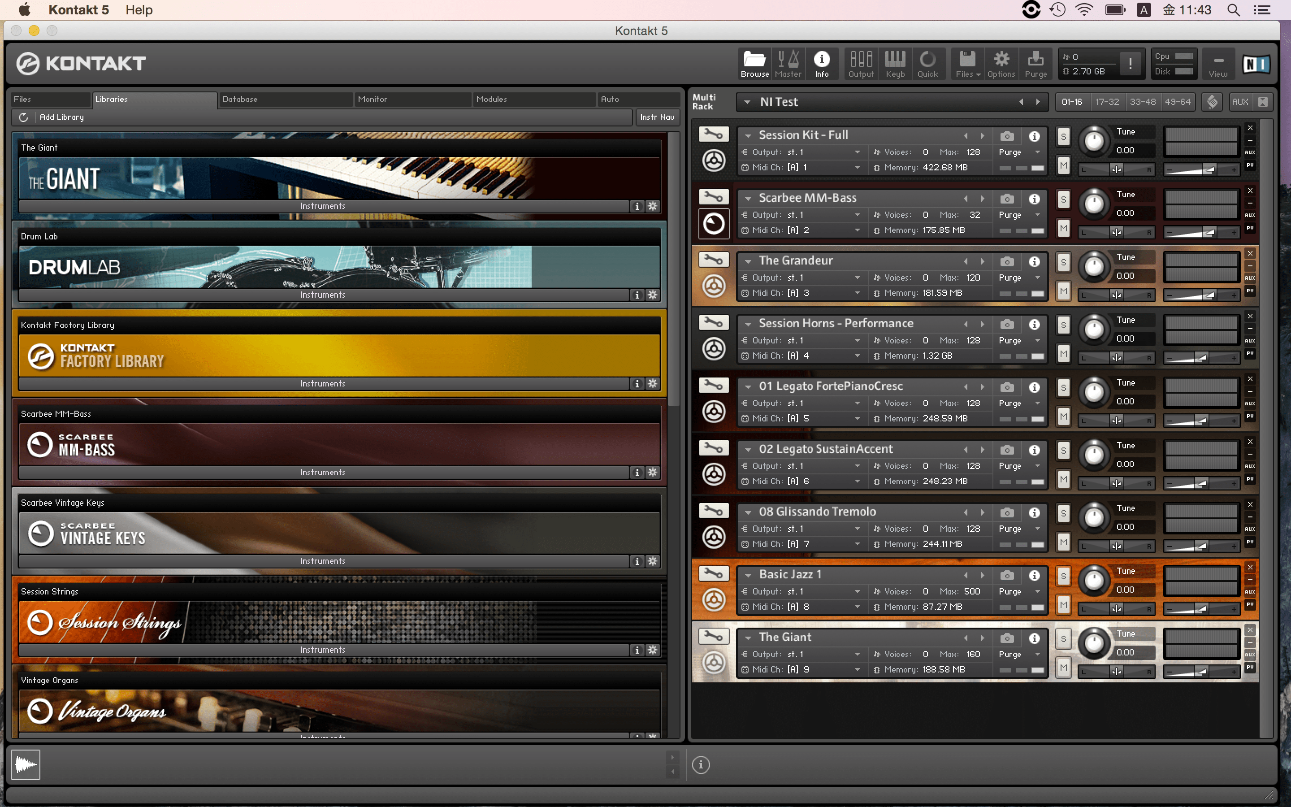
Task: Open The Giant Instruments bar
Action: pos(323,206)
